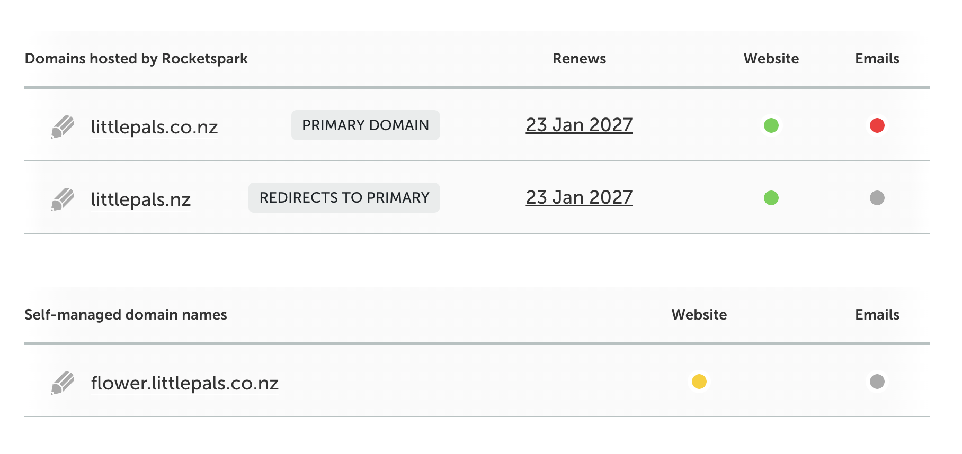Click Emails header in self-managed domains table
Screen dimensions: 962x454
coord(877,315)
